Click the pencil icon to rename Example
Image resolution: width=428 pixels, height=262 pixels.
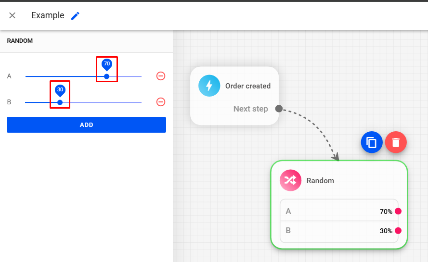(x=75, y=16)
